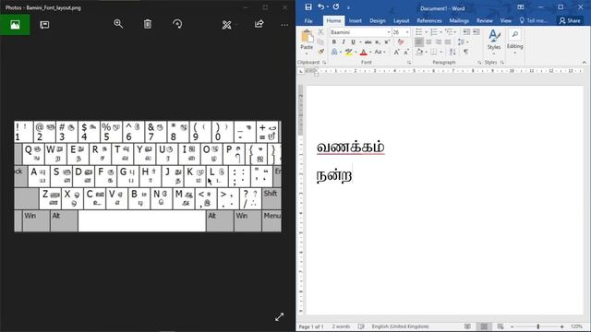This screenshot has height=332, width=591.
Task: Click the Share button in Word
Action: coord(570,20)
